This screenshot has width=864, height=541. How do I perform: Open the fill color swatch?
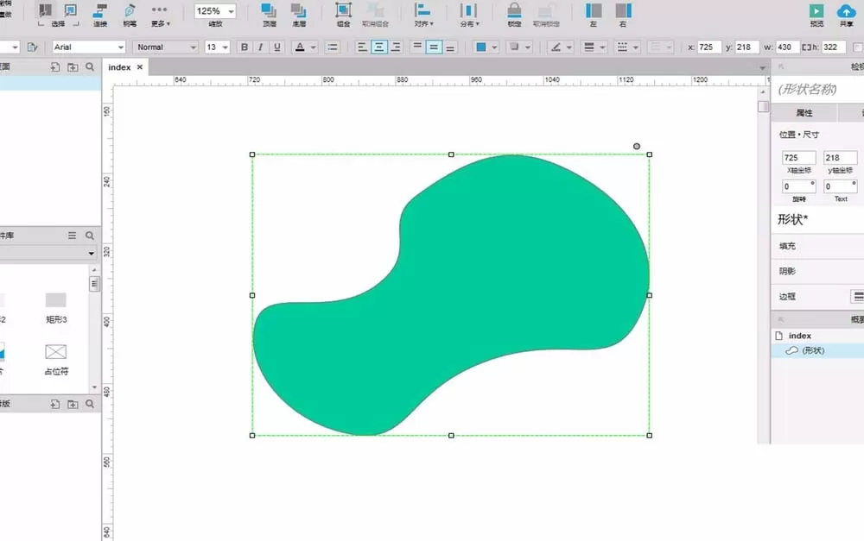(481, 47)
